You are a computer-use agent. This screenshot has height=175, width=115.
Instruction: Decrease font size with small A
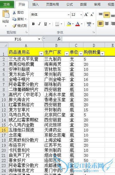tap(92, 15)
